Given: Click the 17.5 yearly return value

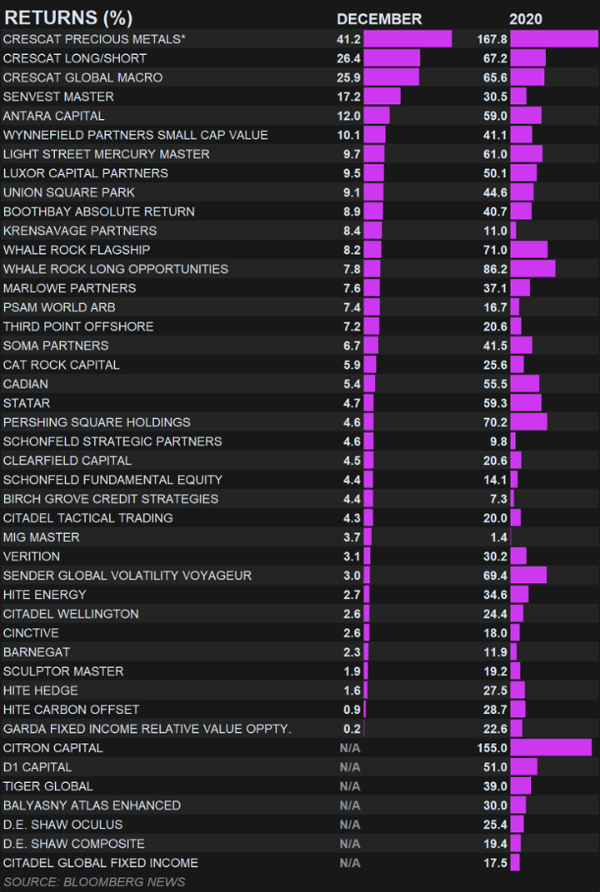Looking at the screenshot, I should [x=495, y=862].
